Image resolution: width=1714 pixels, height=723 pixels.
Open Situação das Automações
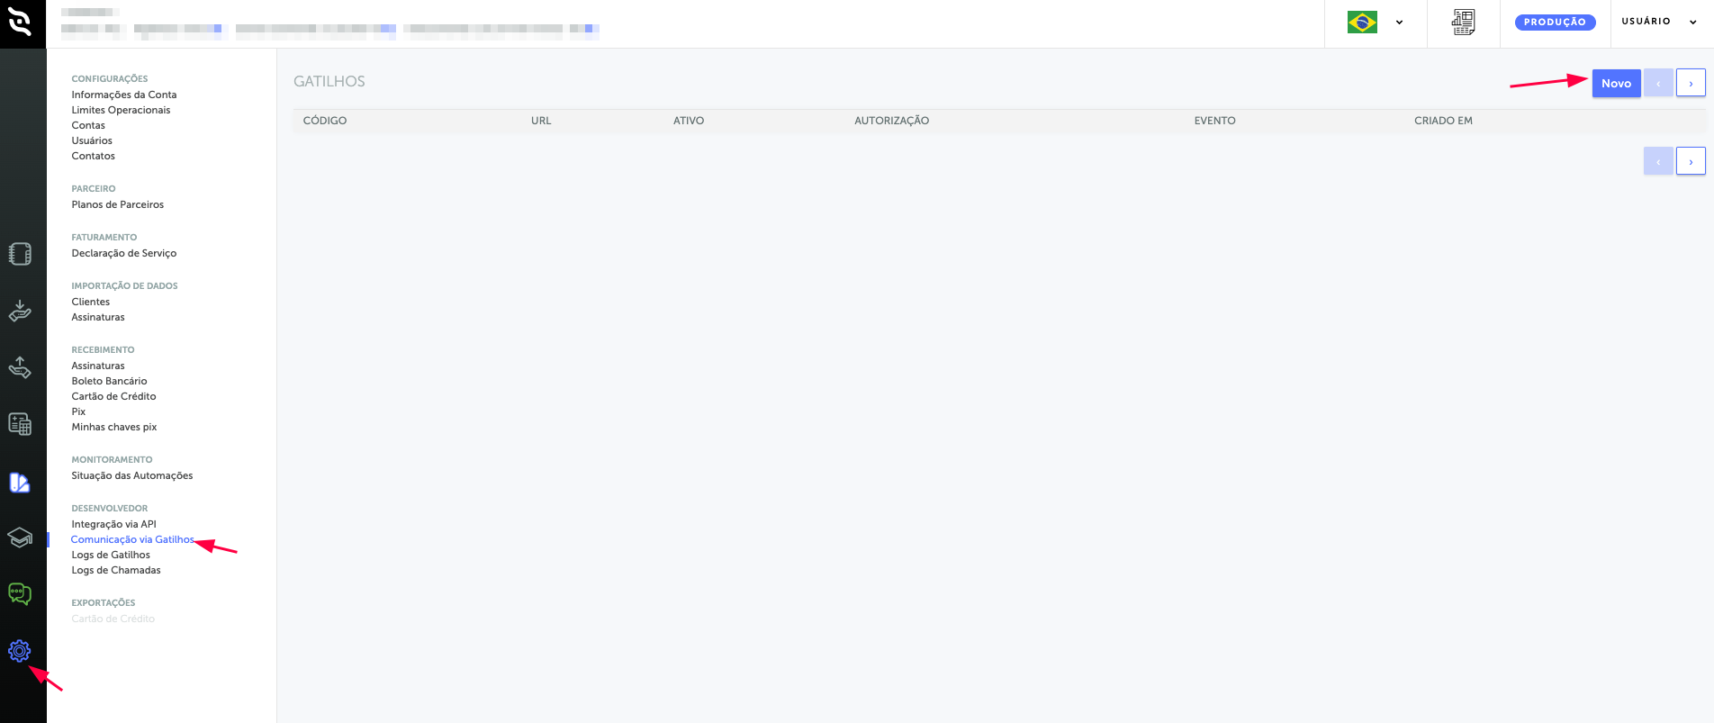(132, 475)
